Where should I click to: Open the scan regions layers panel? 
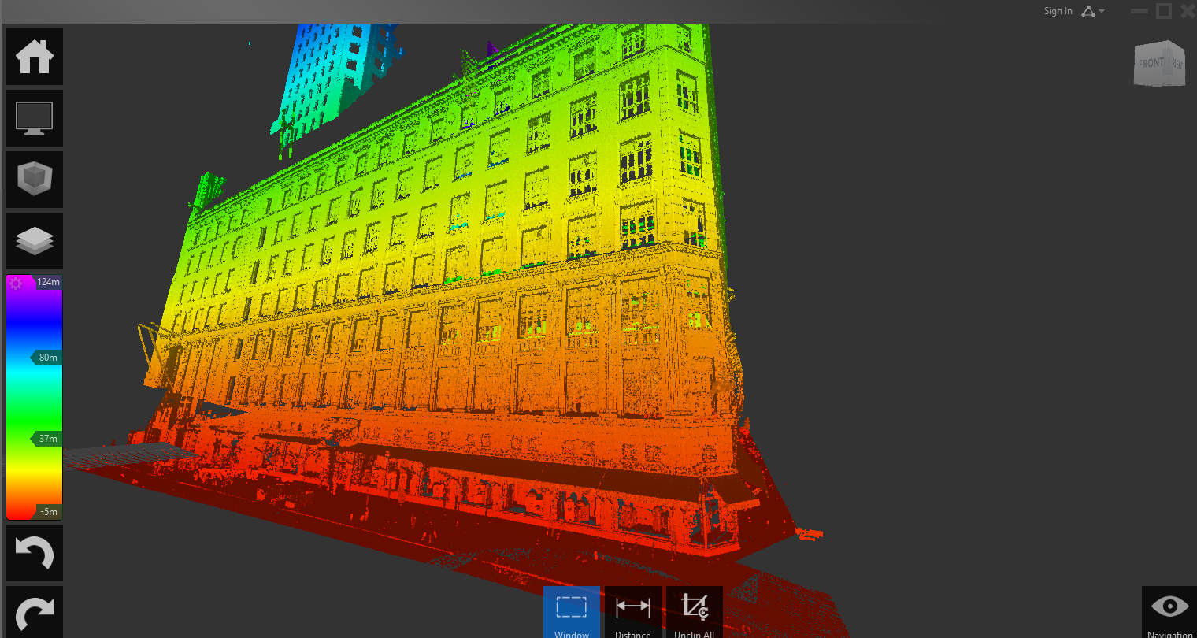(x=34, y=241)
